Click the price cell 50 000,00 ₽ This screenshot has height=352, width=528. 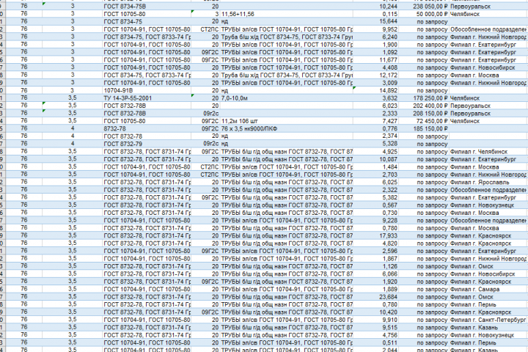point(424,14)
